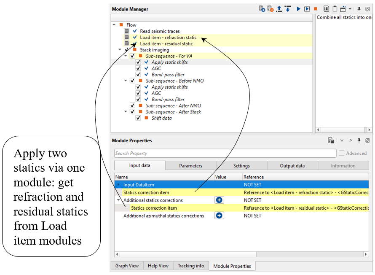Add item to Additional statics corrections
375x275 pixels.
pyautogui.click(x=219, y=200)
